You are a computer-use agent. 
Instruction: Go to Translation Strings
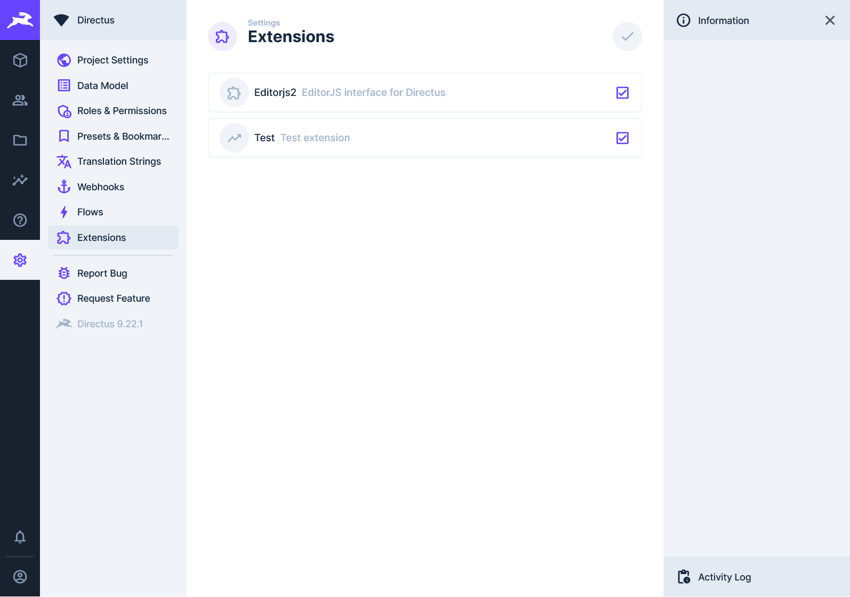113,162
